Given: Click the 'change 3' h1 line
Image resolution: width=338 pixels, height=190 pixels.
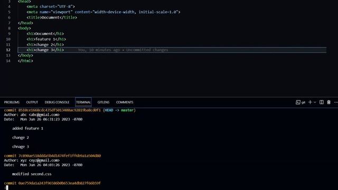Looking at the screenshot, I should point(45,50).
